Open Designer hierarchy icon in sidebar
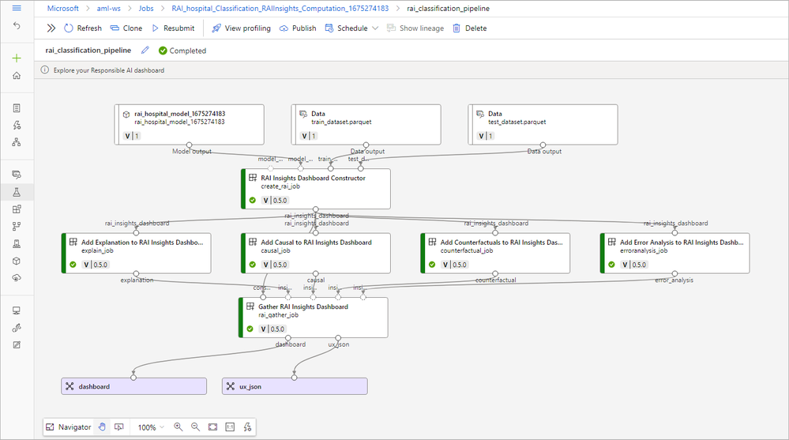This screenshot has width=789, height=440. [17, 142]
